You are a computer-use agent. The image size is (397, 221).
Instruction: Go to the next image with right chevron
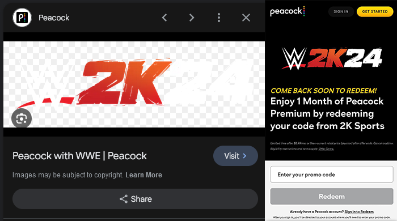192,18
